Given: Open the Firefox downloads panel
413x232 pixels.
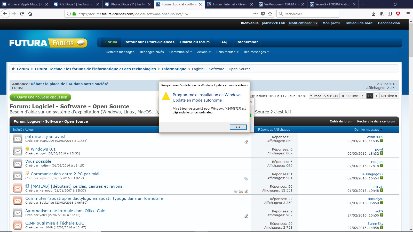Looking at the screenshot, I should click(373, 14).
